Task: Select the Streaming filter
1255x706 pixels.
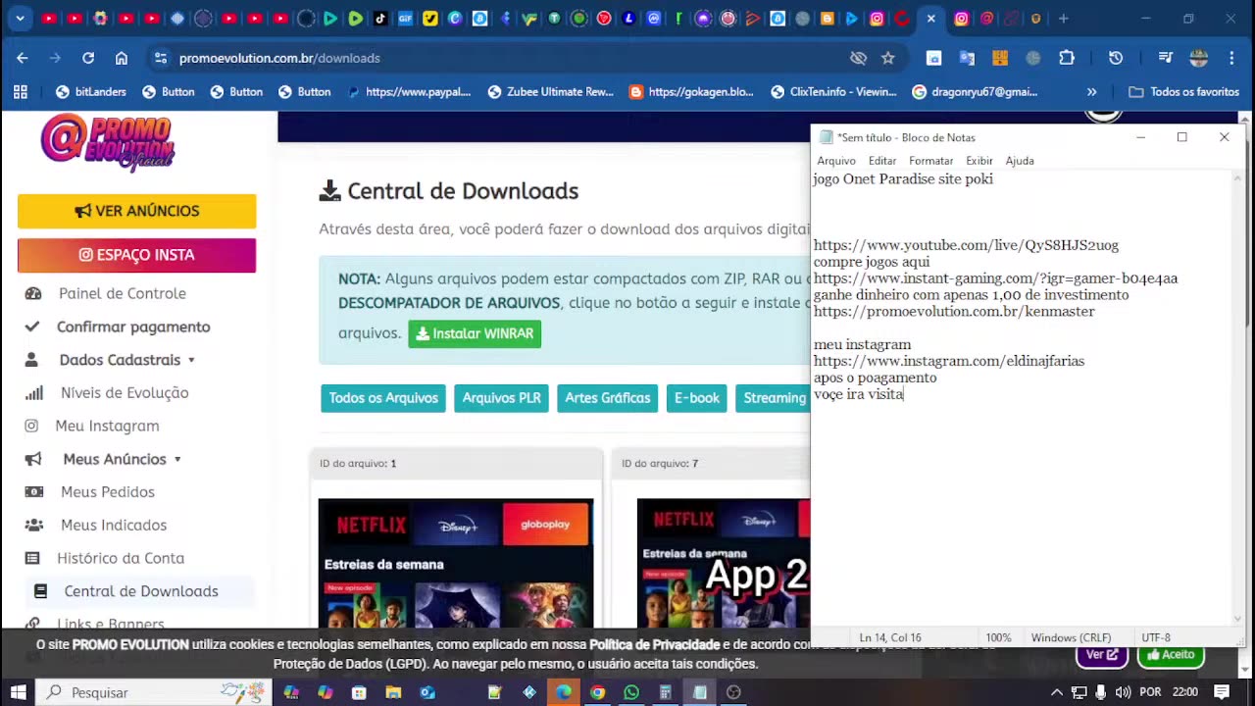Action: [774, 398]
